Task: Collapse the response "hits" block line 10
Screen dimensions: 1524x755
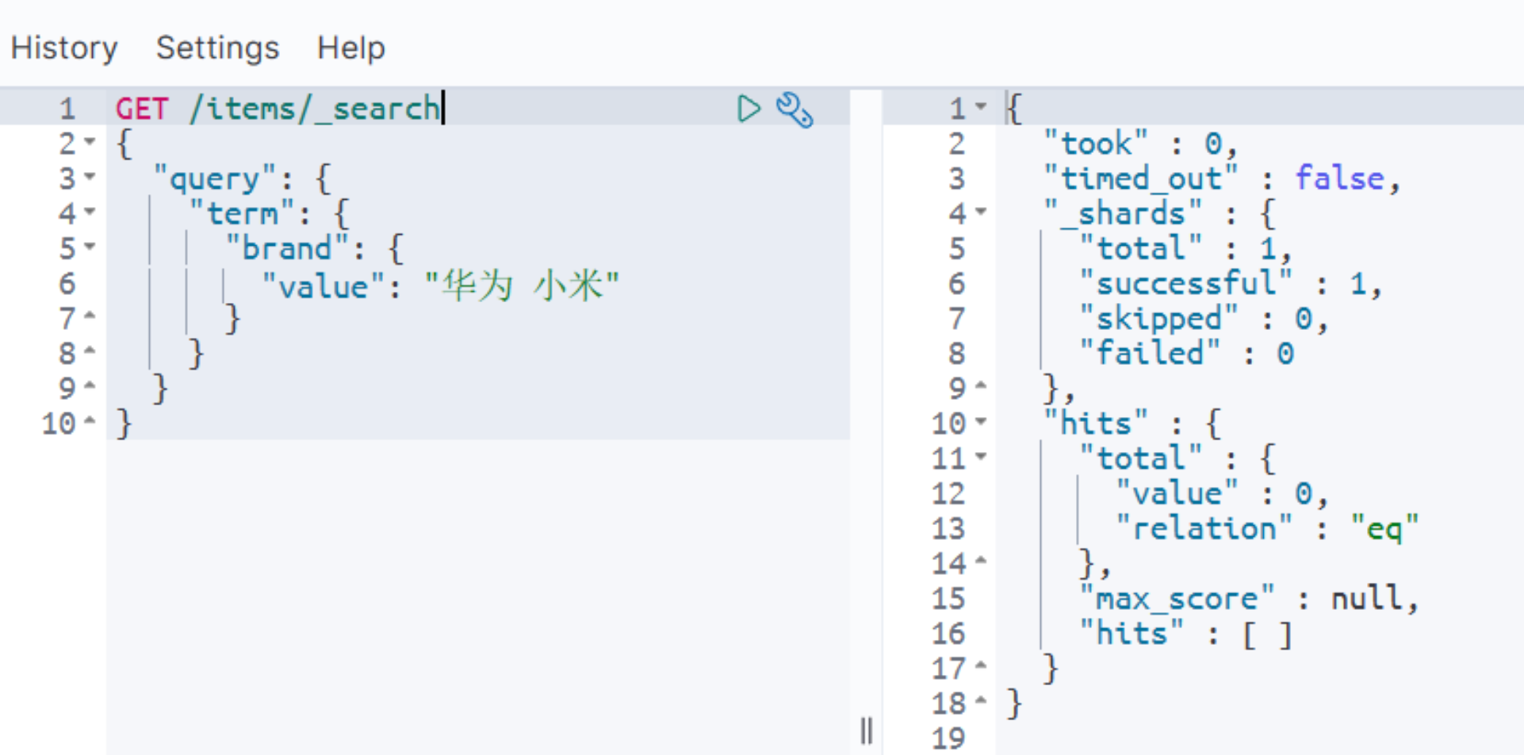Action: tap(981, 421)
